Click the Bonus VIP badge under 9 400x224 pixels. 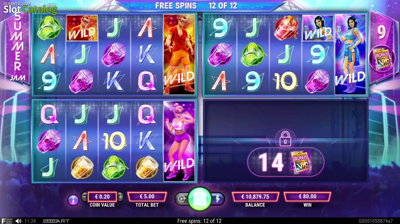point(382,59)
